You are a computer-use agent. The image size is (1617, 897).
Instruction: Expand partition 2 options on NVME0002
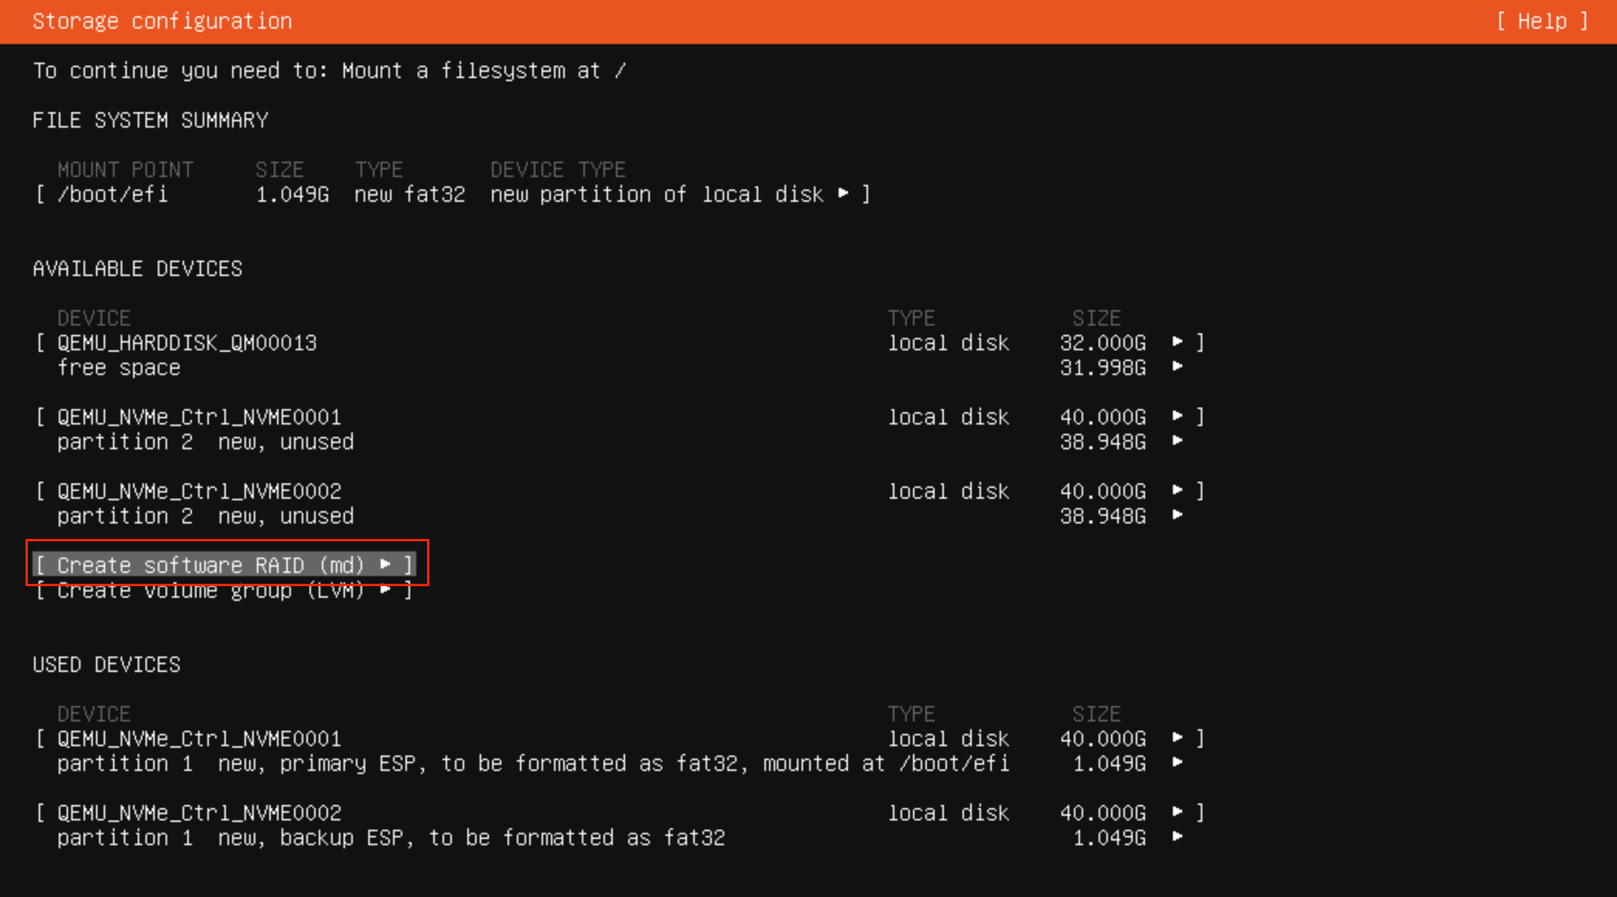coord(1179,516)
